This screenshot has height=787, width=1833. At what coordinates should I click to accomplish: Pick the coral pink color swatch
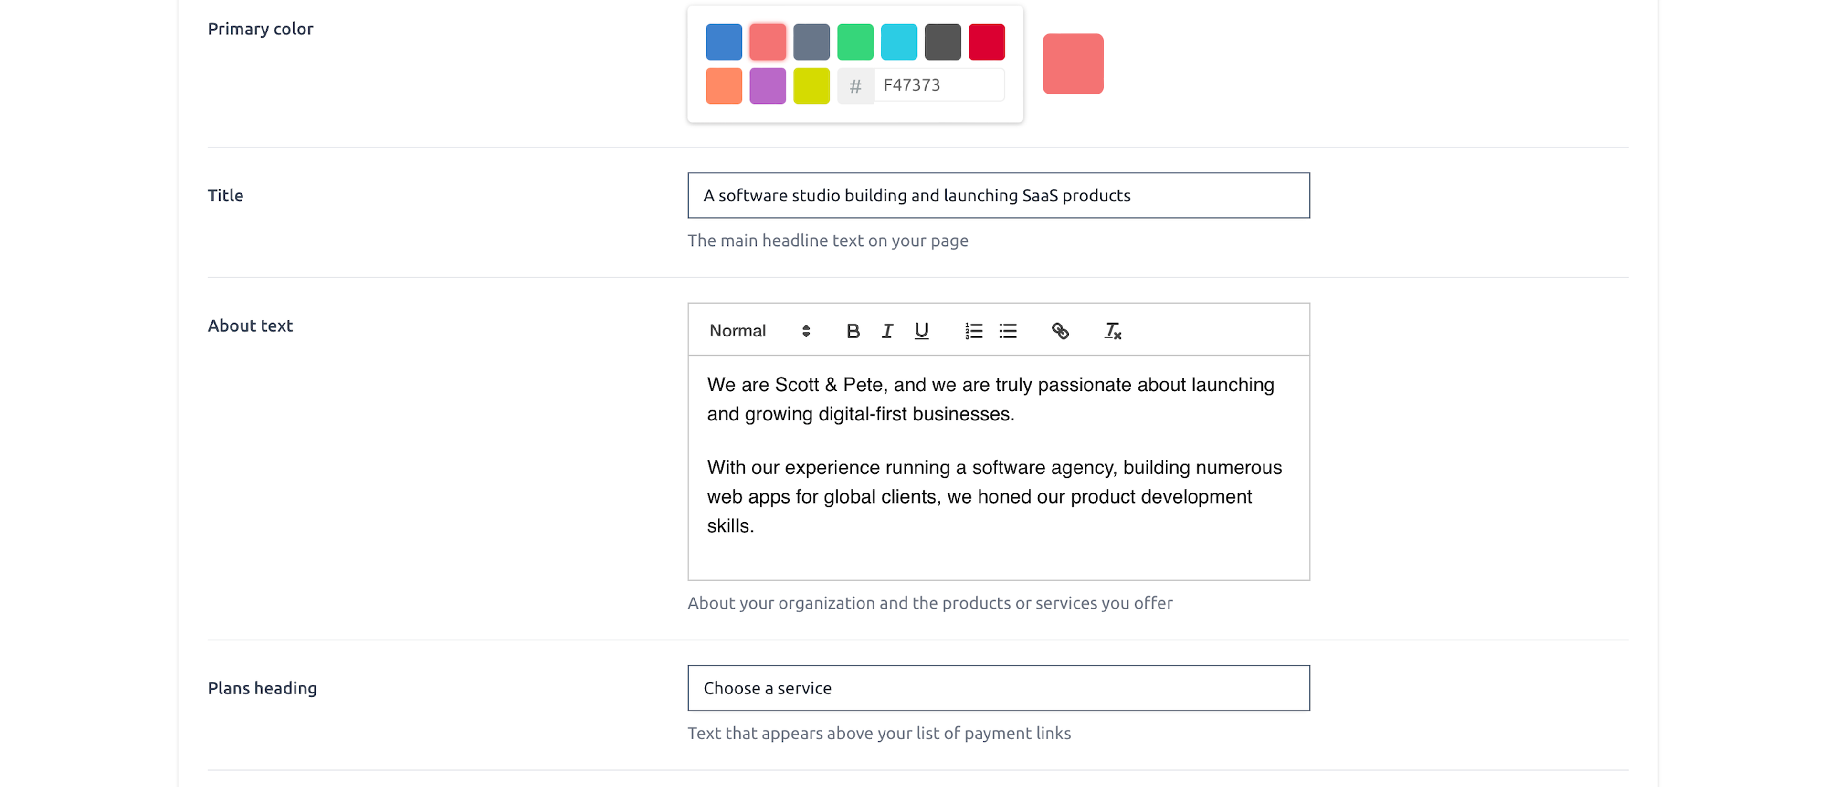(x=768, y=42)
